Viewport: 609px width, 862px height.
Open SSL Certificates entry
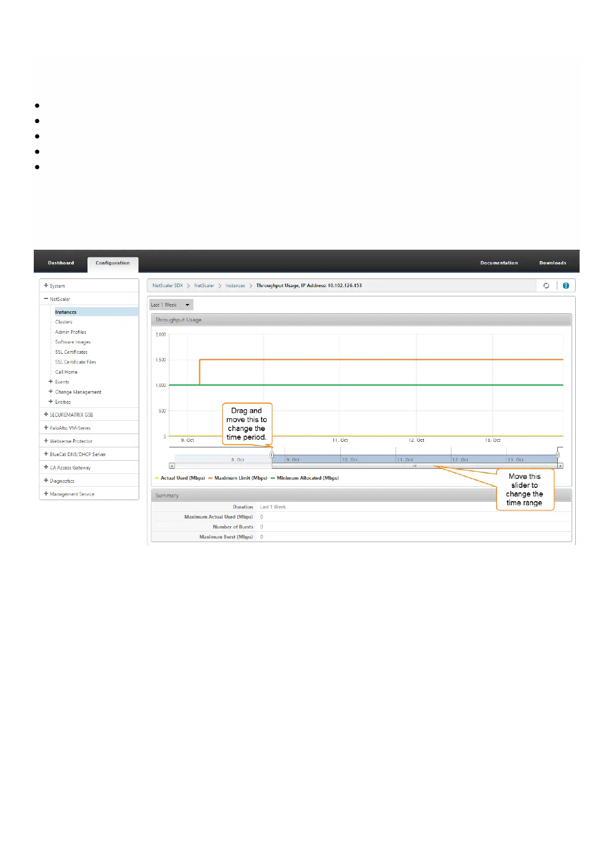point(71,352)
